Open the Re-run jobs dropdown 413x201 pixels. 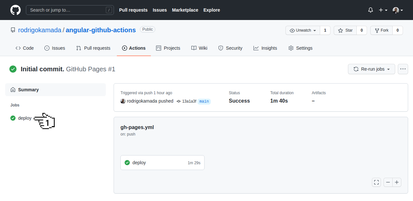(371, 69)
